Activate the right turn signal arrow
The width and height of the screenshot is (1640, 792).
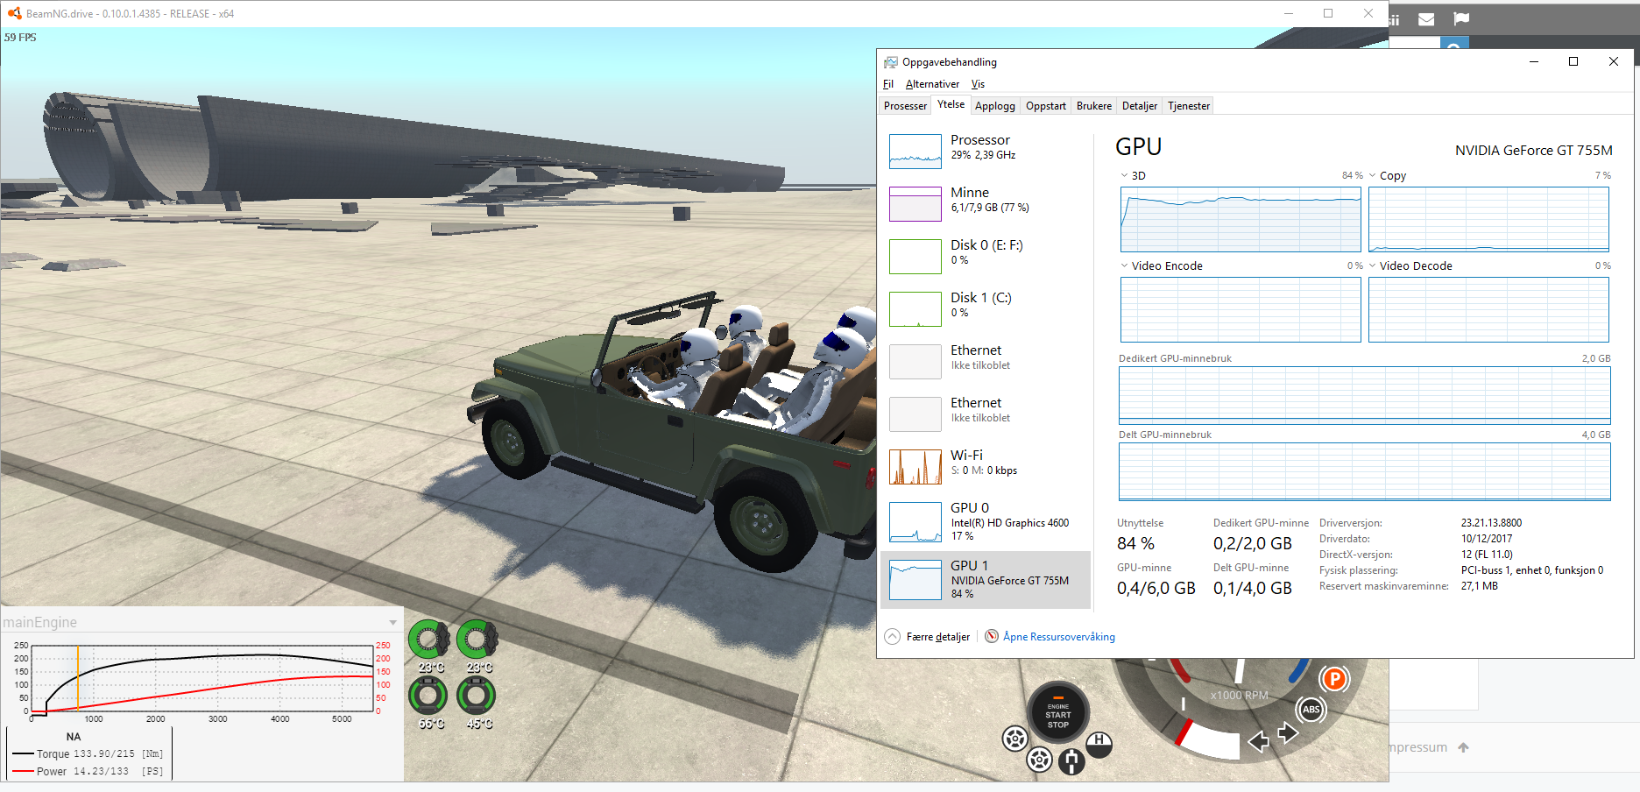[x=1288, y=732]
